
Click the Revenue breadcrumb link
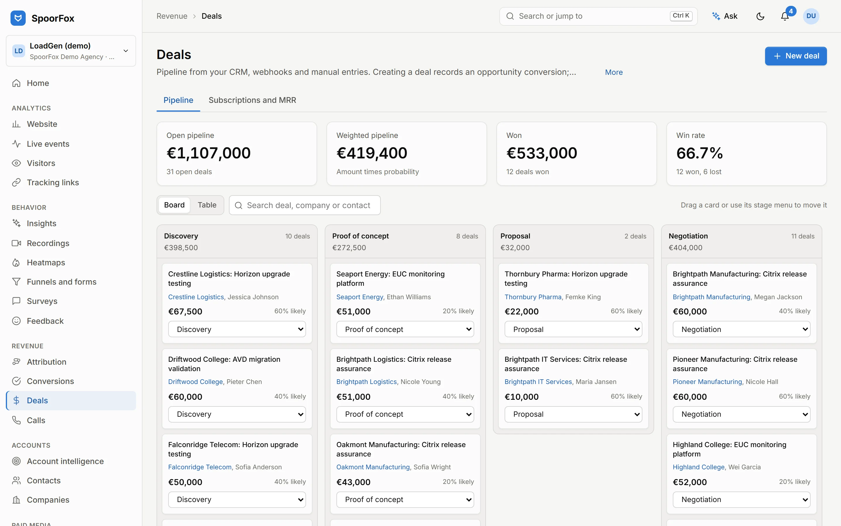point(172,16)
